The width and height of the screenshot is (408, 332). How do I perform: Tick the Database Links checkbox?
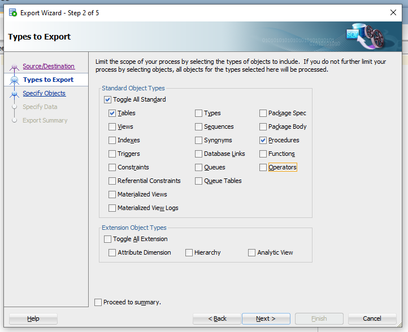pos(198,154)
